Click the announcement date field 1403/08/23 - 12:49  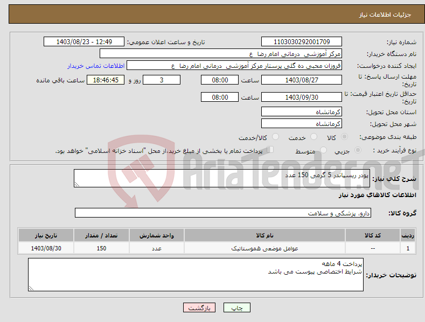pos(84,42)
